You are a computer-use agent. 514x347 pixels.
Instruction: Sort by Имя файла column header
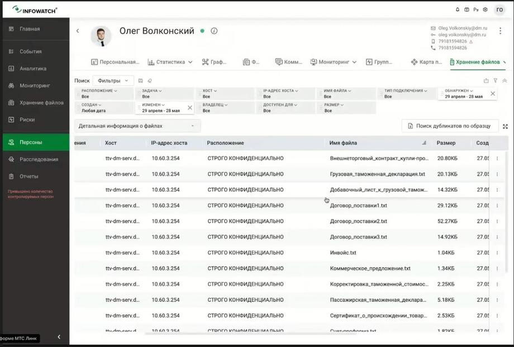(x=343, y=143)
